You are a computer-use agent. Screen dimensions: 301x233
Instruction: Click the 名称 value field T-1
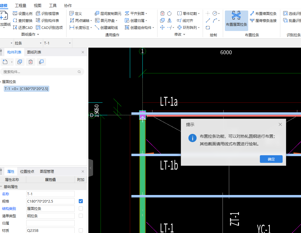click(x=50, y=194)
